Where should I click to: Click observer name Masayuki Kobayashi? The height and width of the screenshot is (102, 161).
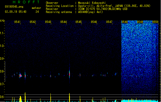92,3
